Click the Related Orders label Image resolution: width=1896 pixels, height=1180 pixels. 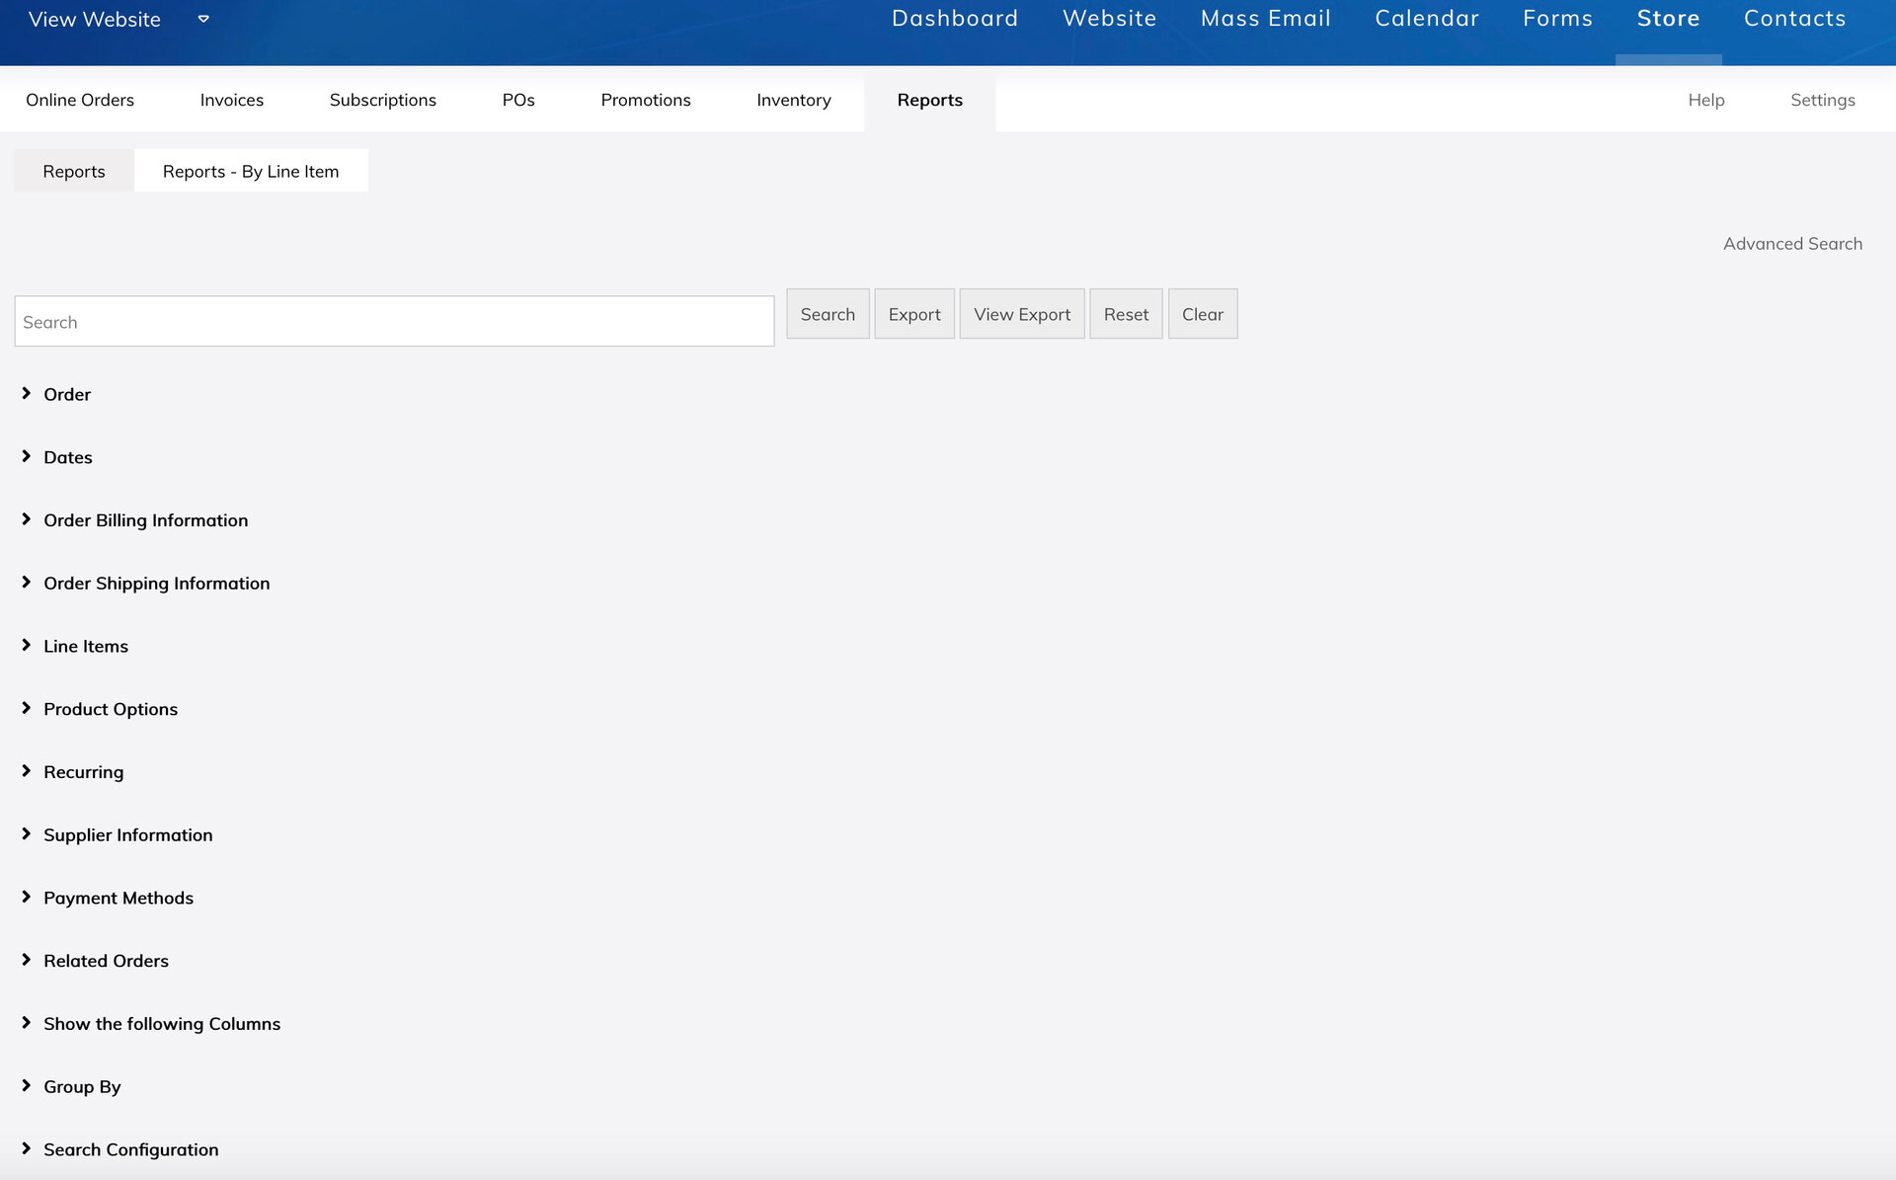(x=107, y=961)
